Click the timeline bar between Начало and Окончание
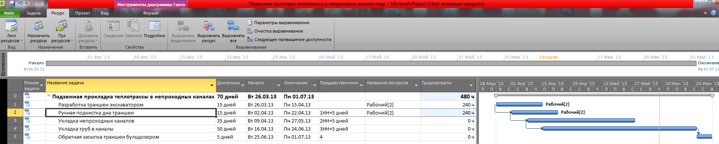The height and width of the screenshot is (144, 719). click(371, 63)
